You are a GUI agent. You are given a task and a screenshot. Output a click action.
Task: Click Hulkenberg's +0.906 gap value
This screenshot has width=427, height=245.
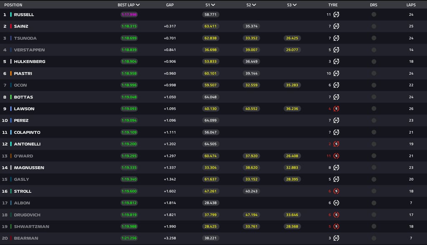170,62
